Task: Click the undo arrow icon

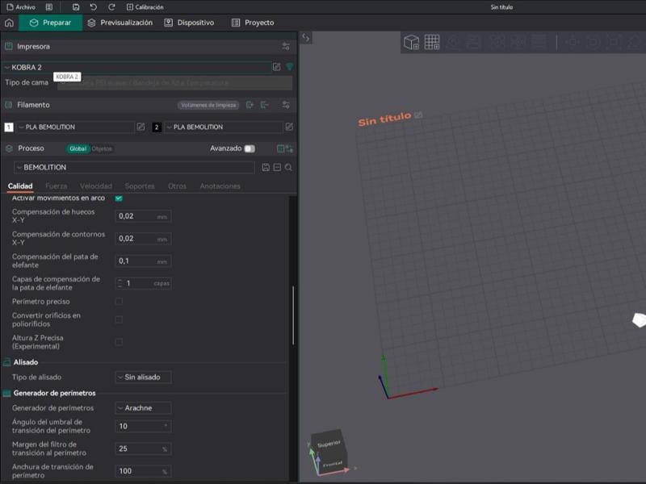Action: click(x=94, y=6)
